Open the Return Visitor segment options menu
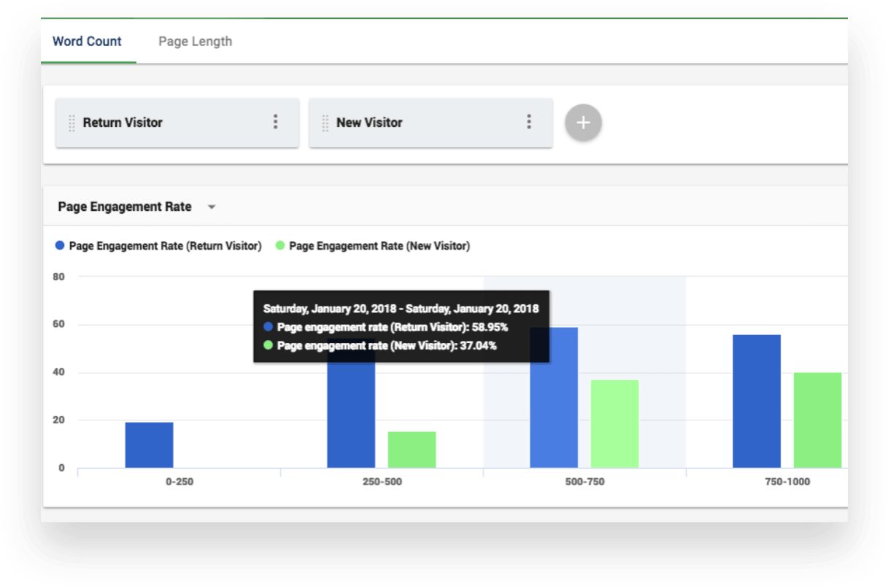Screen dimensions: 888x586 click(276, 123)
